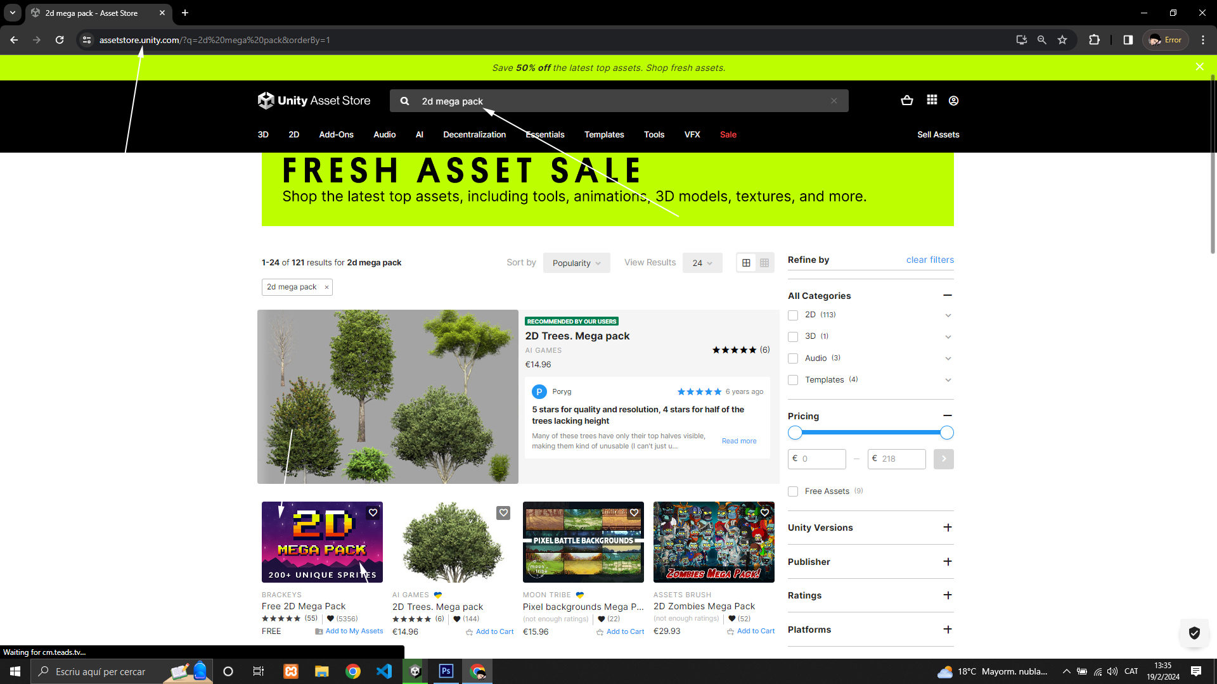Viewport: 1217px width, 684px height.
Task: Open the Sort by Popularity dropdown
Action: click(576, 263)
